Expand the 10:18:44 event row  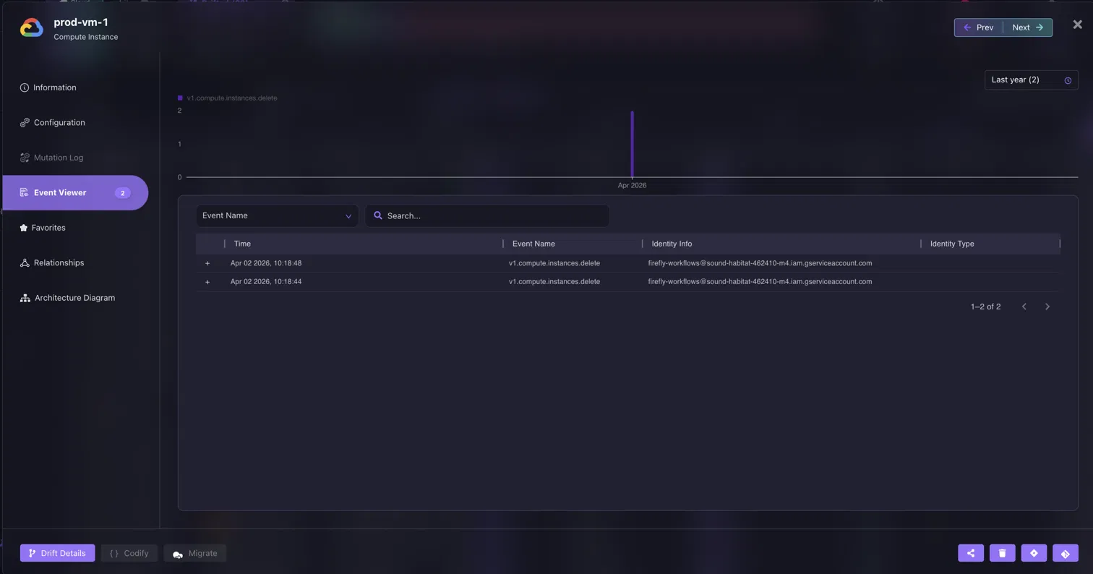click(207, 282)
